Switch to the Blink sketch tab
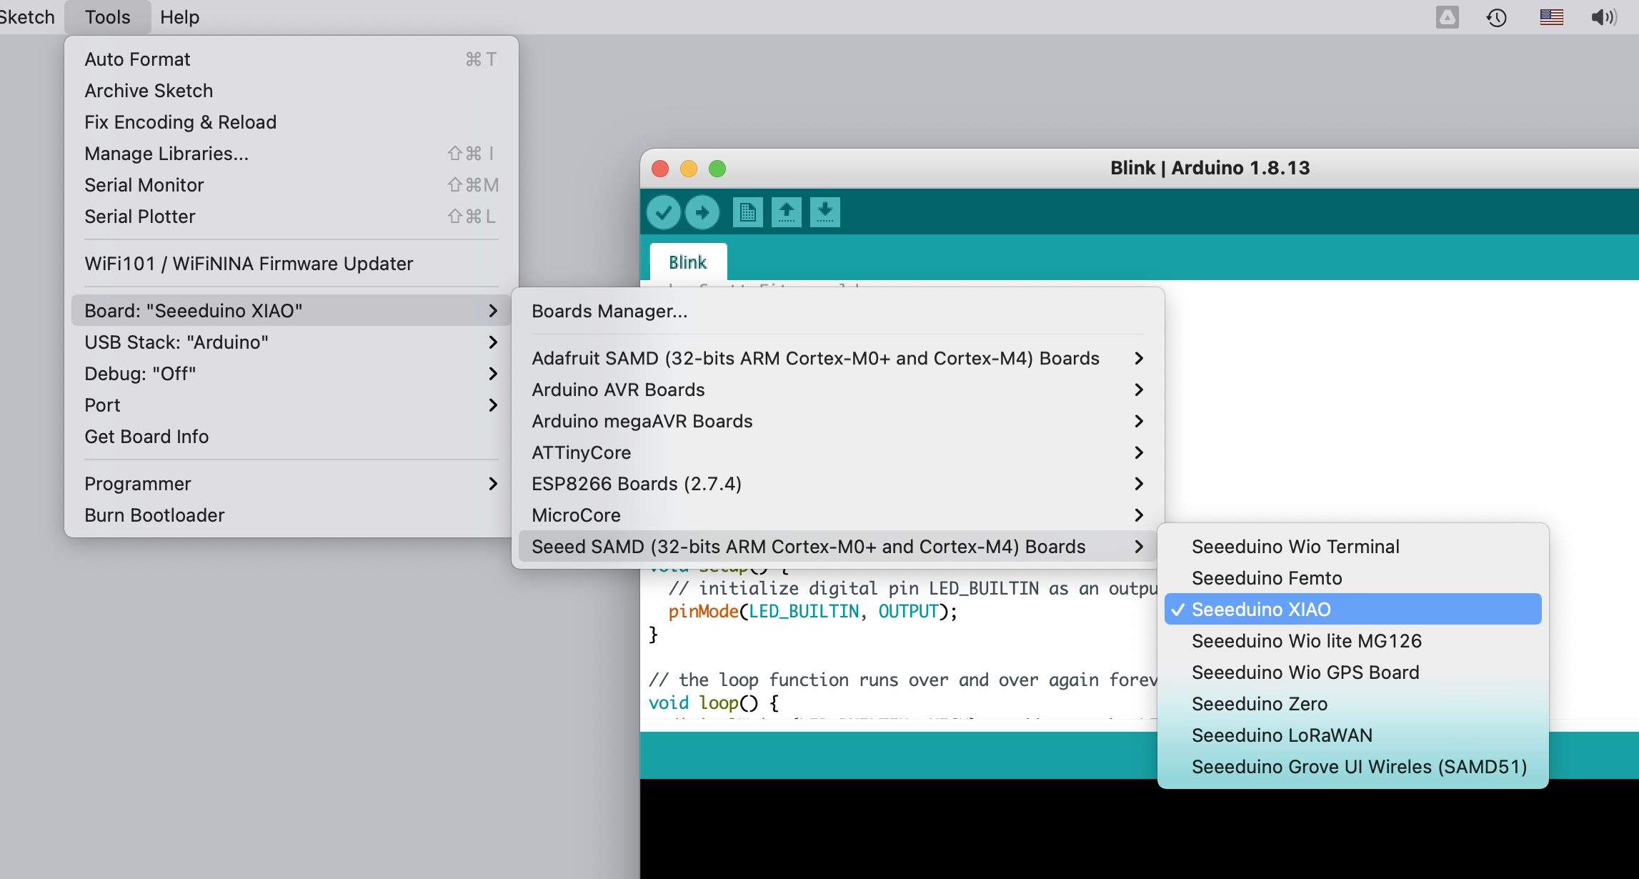Screen dimensions: 1639x879 [x=688, y=262]
